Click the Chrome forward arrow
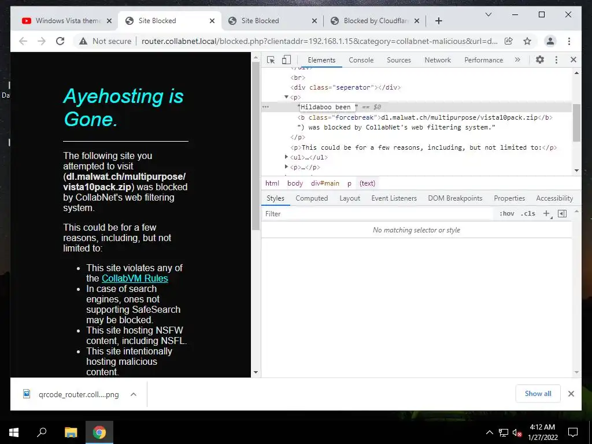 click(42, 41)
